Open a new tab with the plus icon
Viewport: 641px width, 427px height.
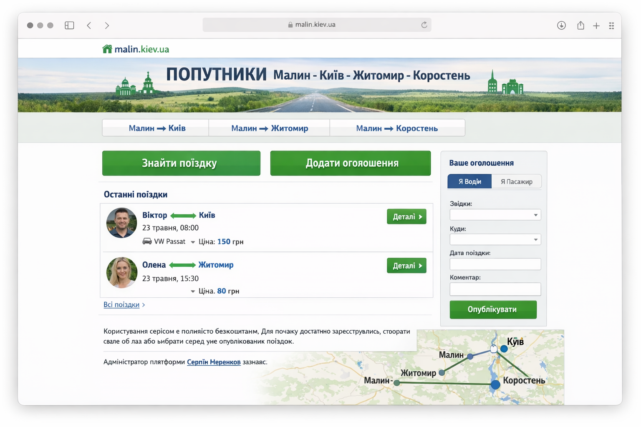tap(596, 26)
